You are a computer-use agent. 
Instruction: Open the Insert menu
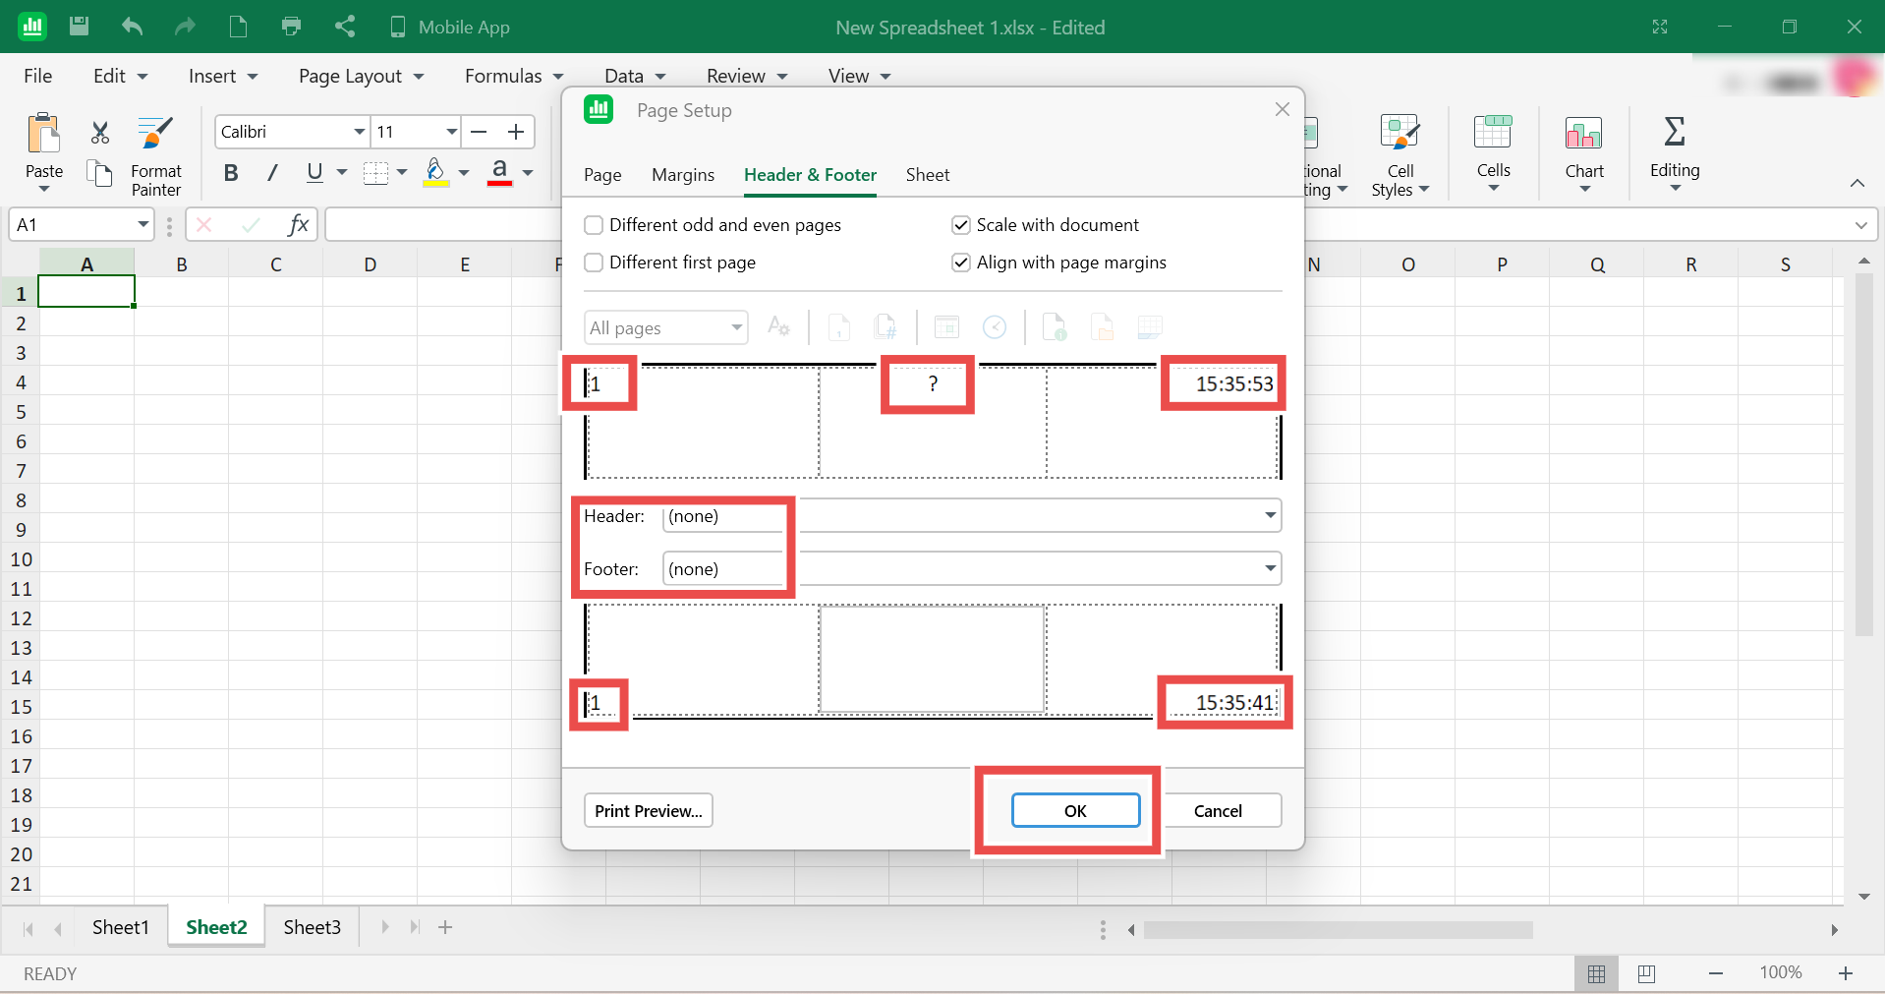tap(222, 76)
